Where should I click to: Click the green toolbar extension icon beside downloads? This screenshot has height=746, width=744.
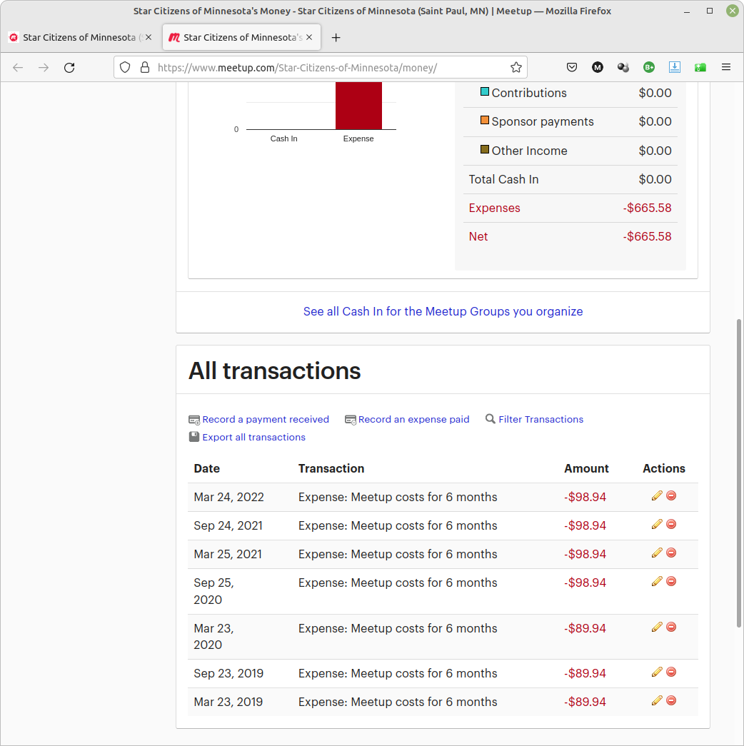click(700, 68)
